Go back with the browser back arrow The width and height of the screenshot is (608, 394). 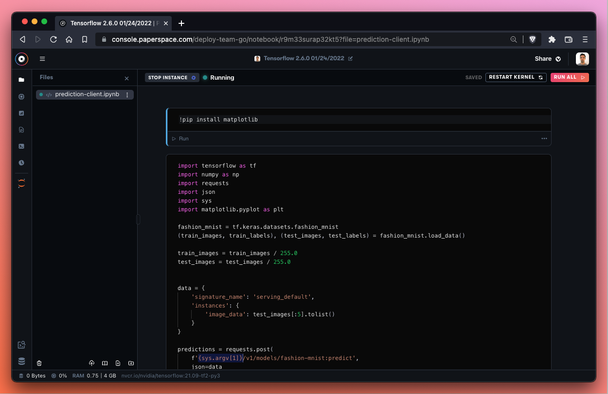point(22,39)
